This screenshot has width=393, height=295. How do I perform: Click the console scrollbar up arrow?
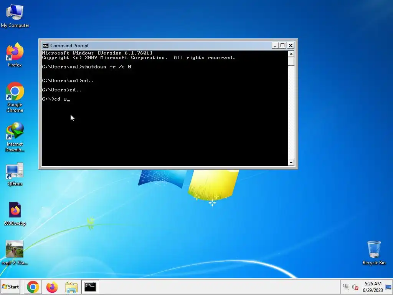click(x=291, y=54)
